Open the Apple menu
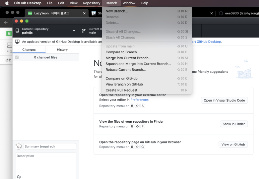 point(7,3)
